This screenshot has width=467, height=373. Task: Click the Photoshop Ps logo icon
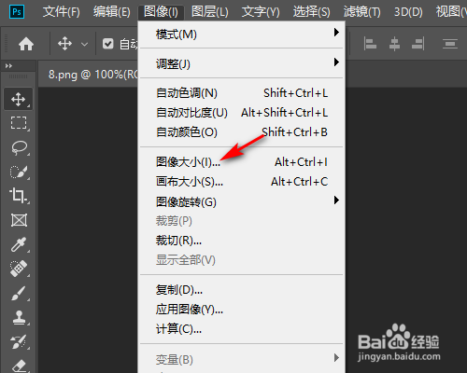tap(17, 12)
